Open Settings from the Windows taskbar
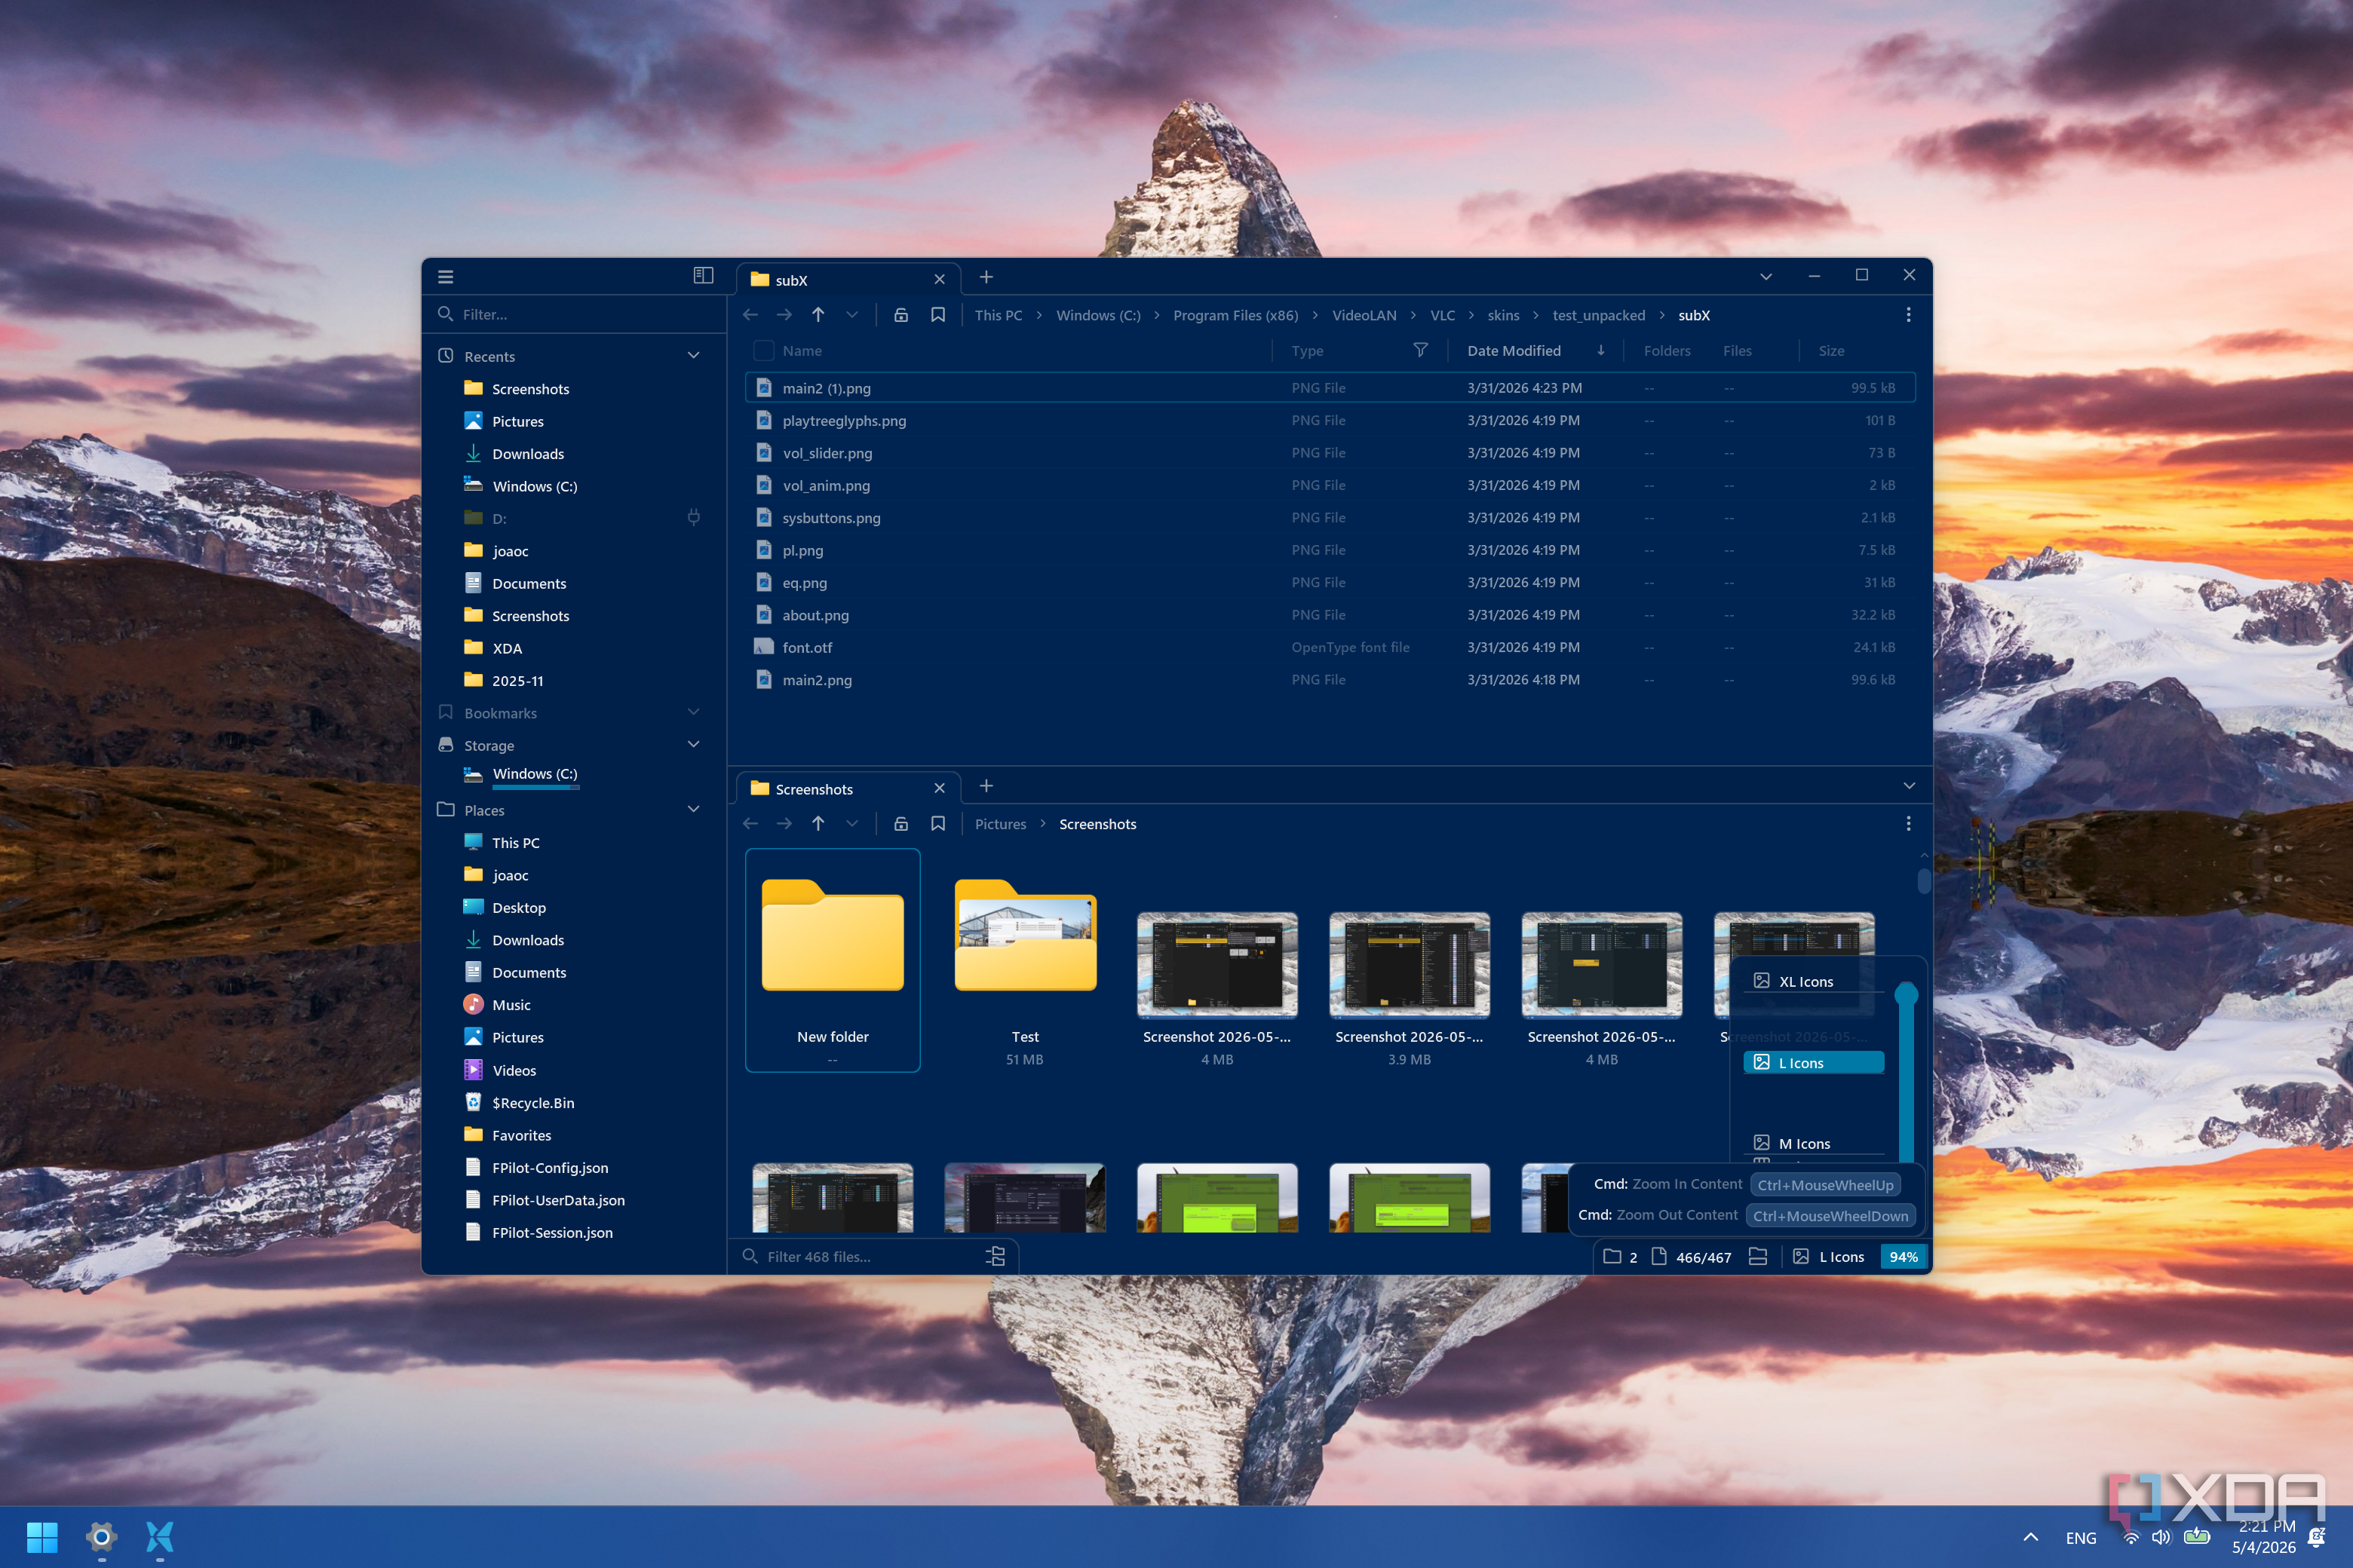Screen dimensions: 2353x1568 (x=101, y=1537)
